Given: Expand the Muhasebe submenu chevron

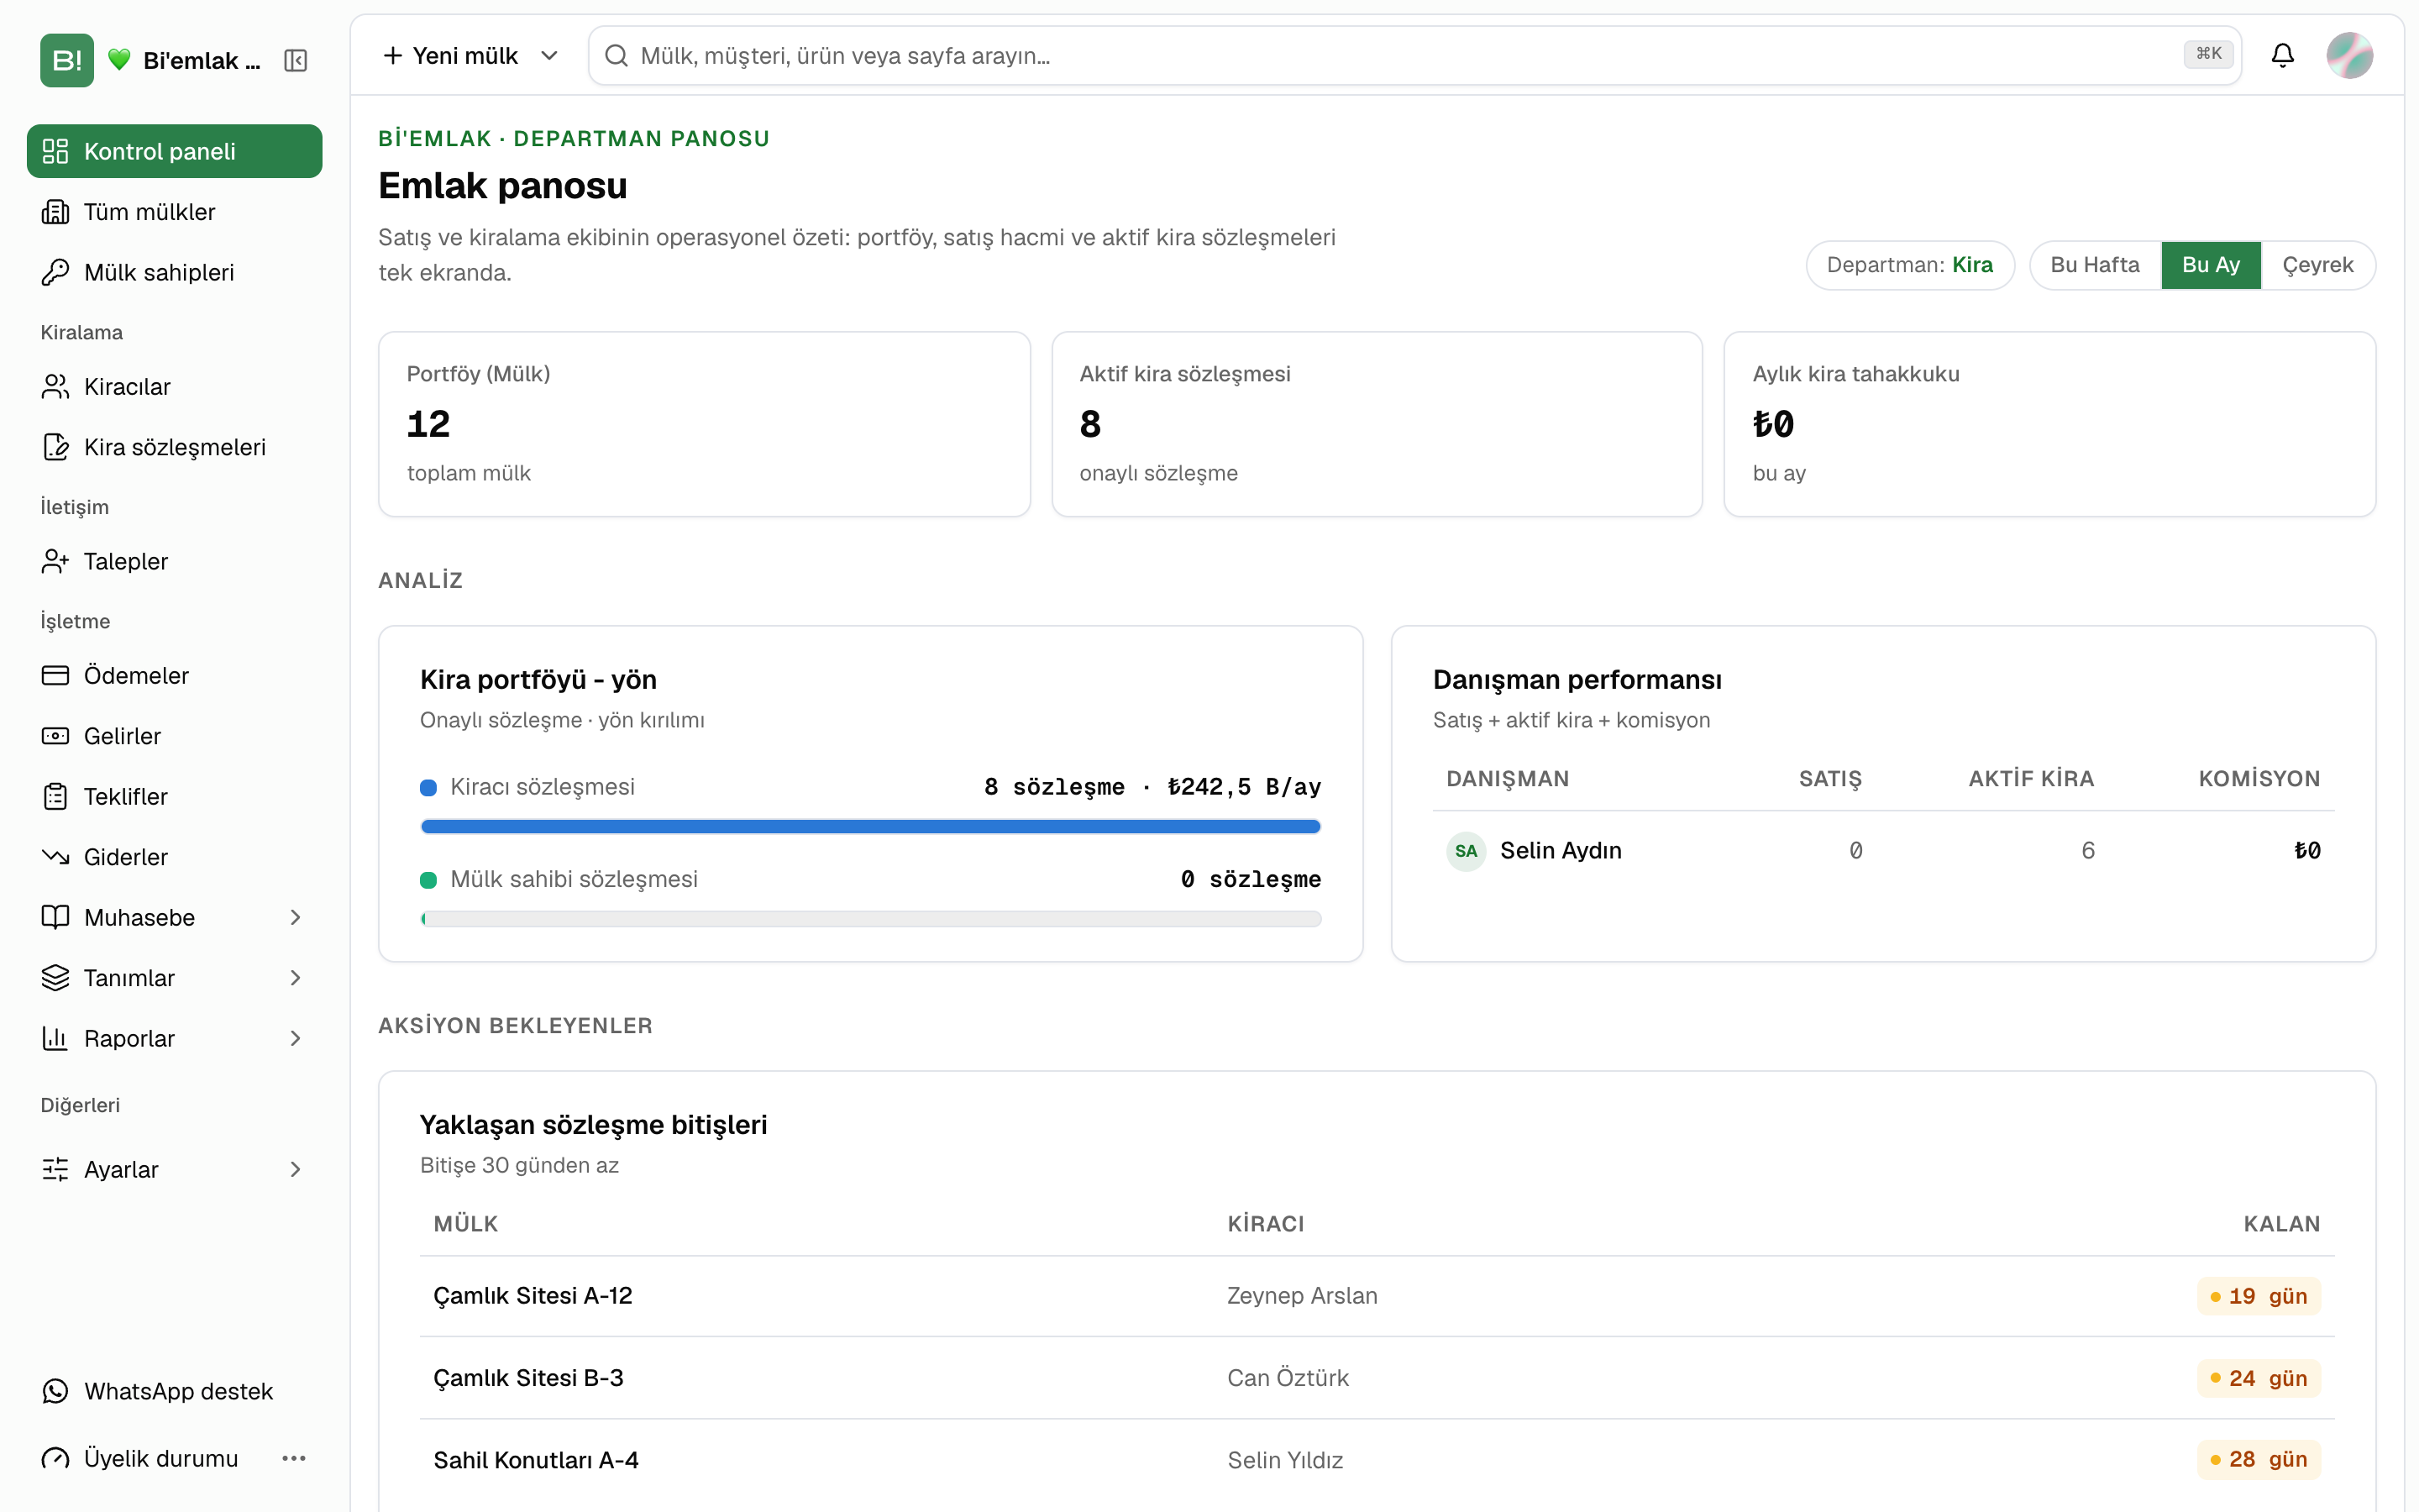Looking at the screenshot, I should [295, 918].
